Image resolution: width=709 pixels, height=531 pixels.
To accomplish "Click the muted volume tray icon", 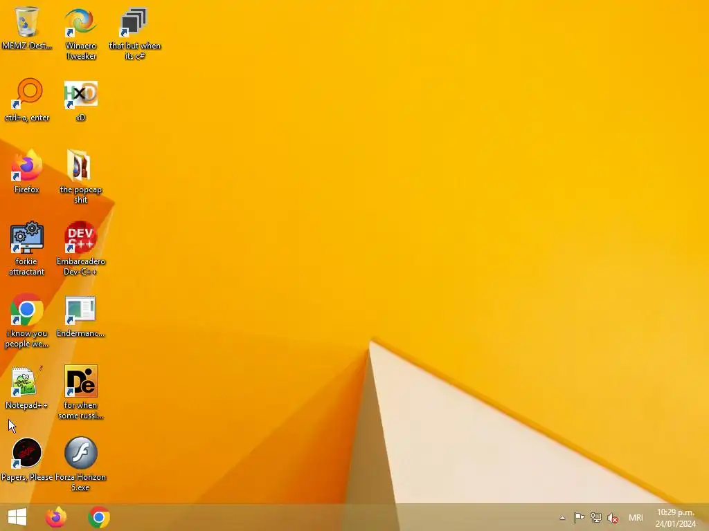I will [x=613, y=518].
